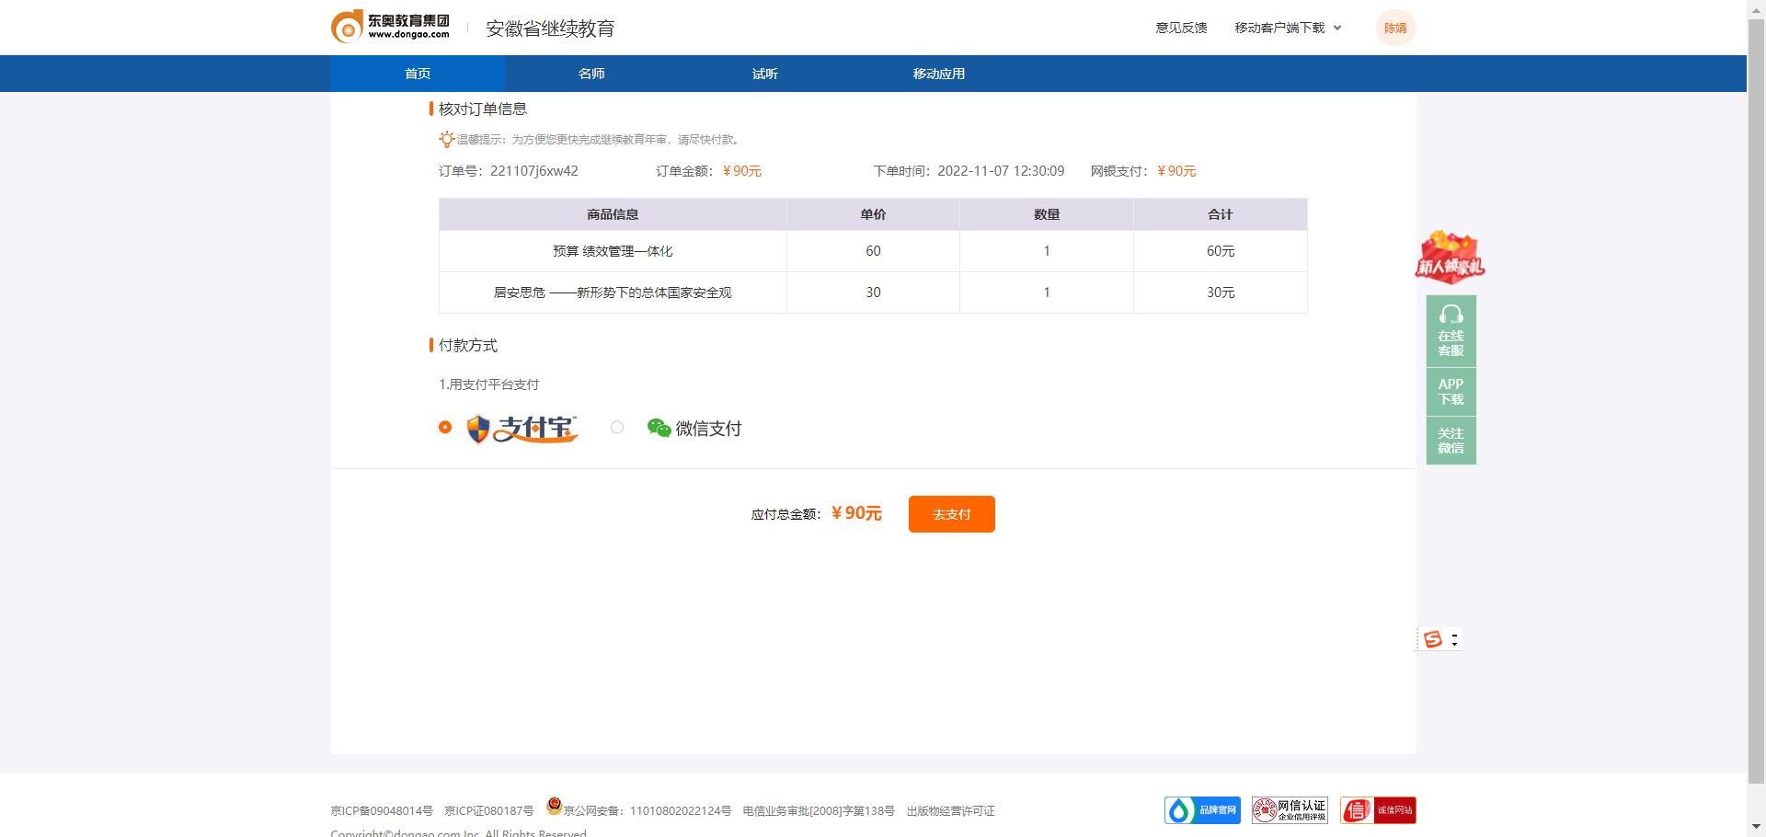
Task: Switch to the 试听 tab
Action: pos(764,74)
